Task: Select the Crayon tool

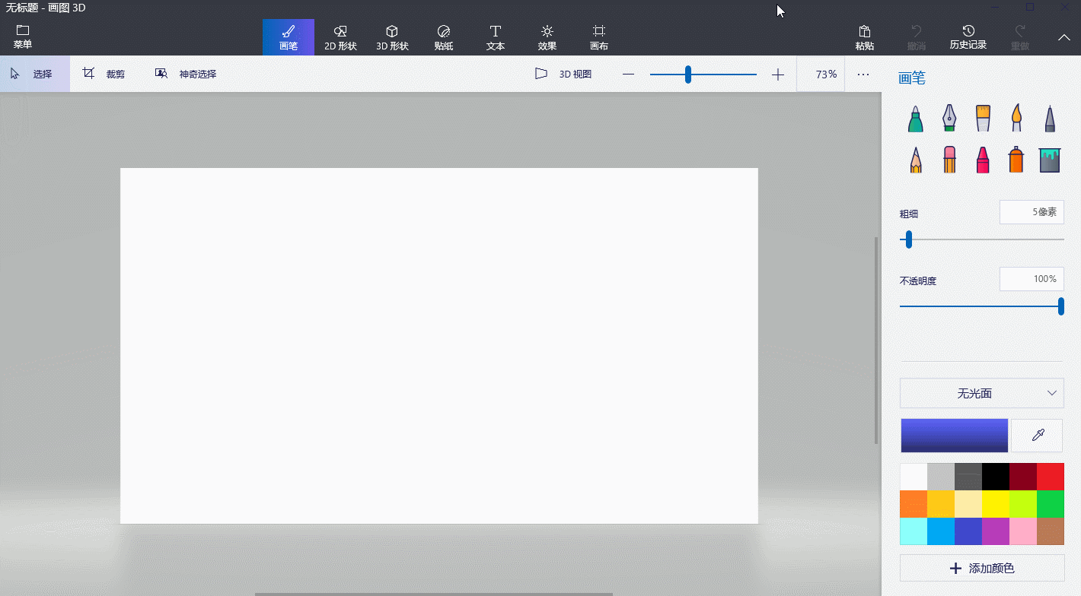Action: pos(983,160)
